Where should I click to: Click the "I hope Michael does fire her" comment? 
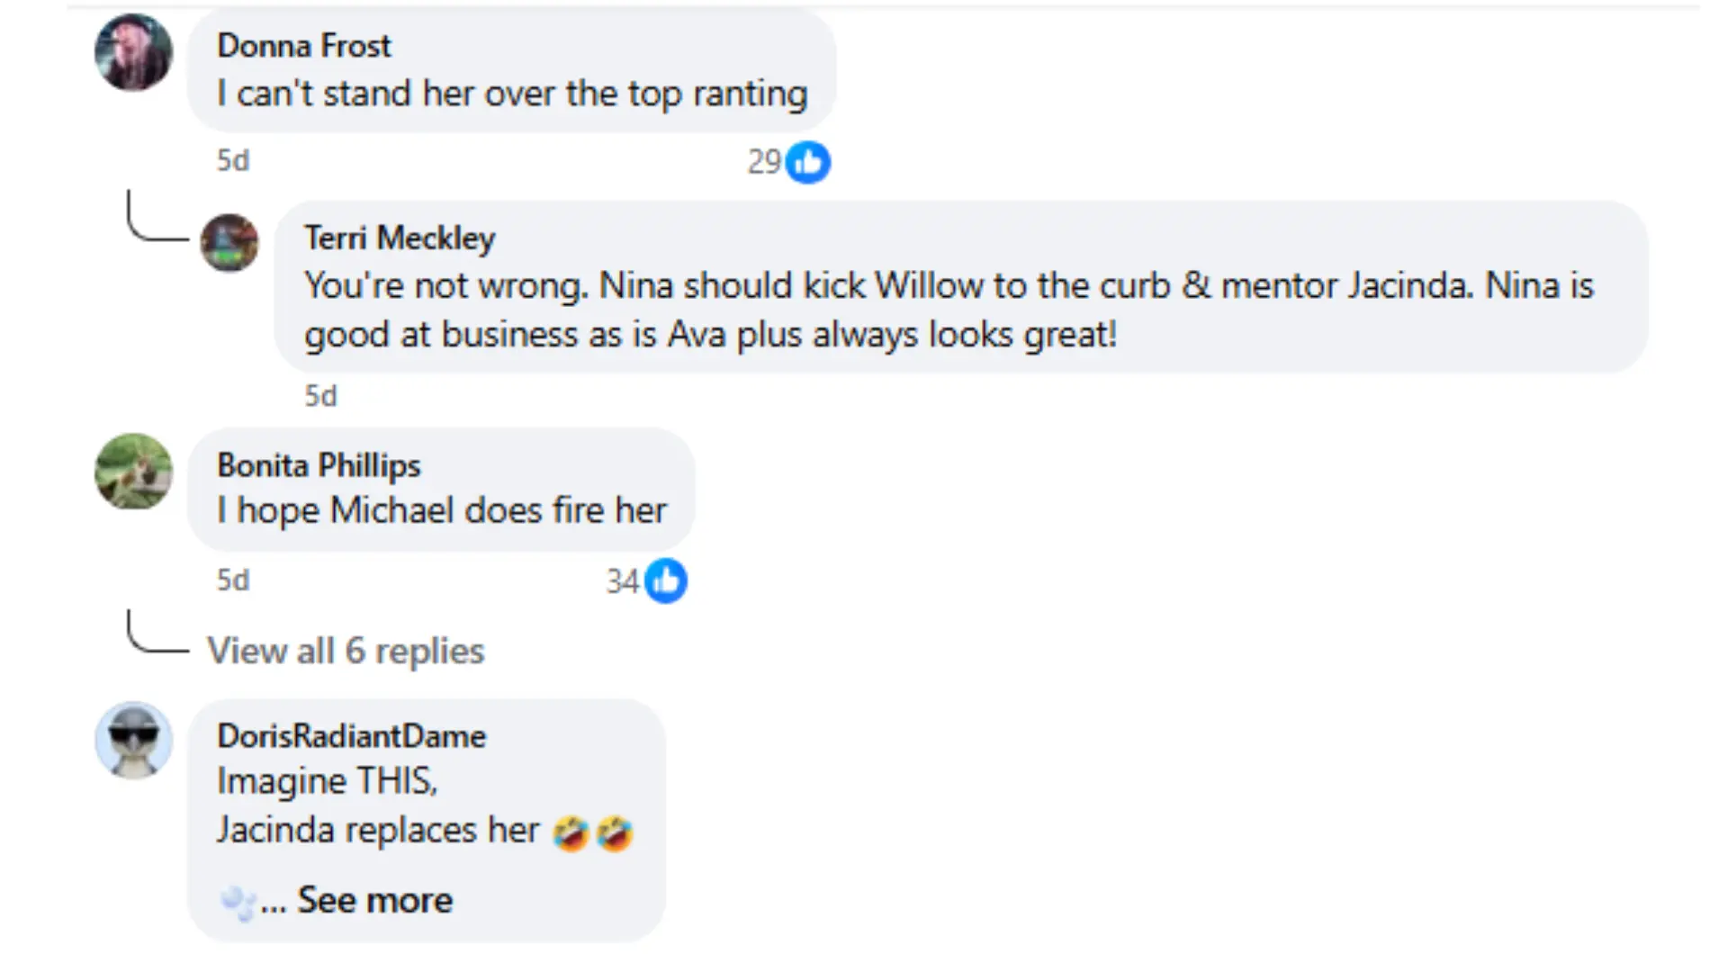(442, 511)
